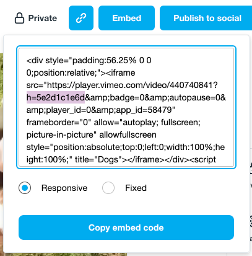Place cursor at the opening <div style text
This screenshot has height=256, width=252.
pyautogui.click(x=48, y=60)
